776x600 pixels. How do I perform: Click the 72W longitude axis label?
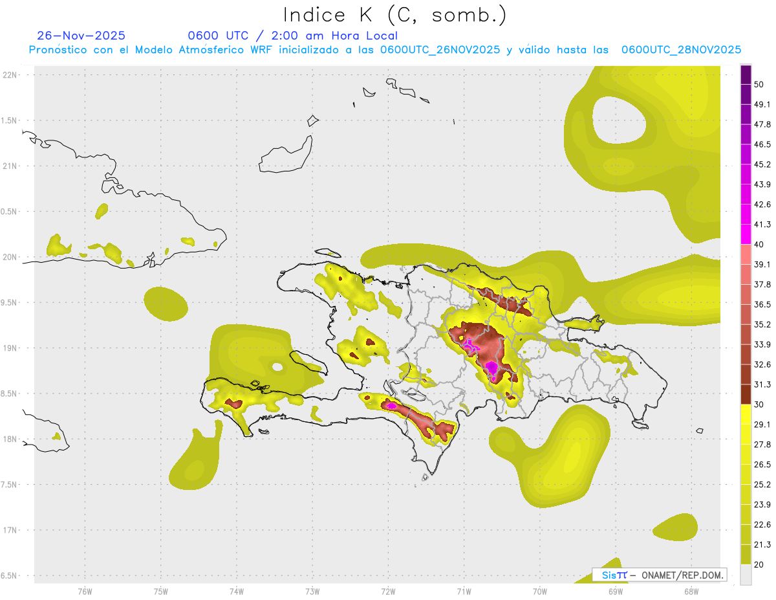(388, 592)
